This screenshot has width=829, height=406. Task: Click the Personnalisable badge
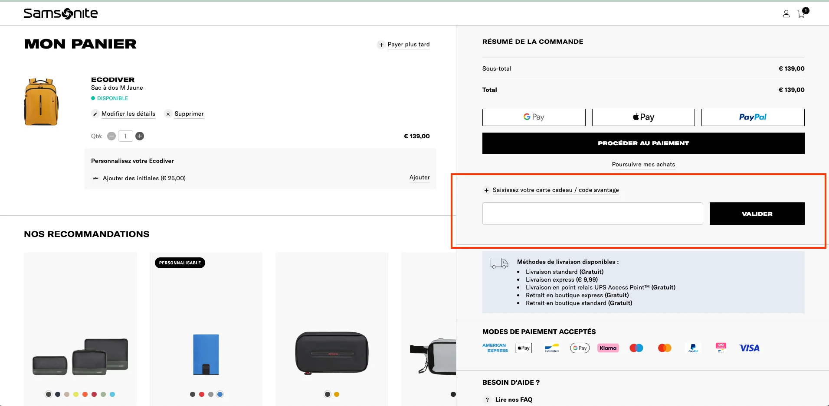[x=180, y=263]
